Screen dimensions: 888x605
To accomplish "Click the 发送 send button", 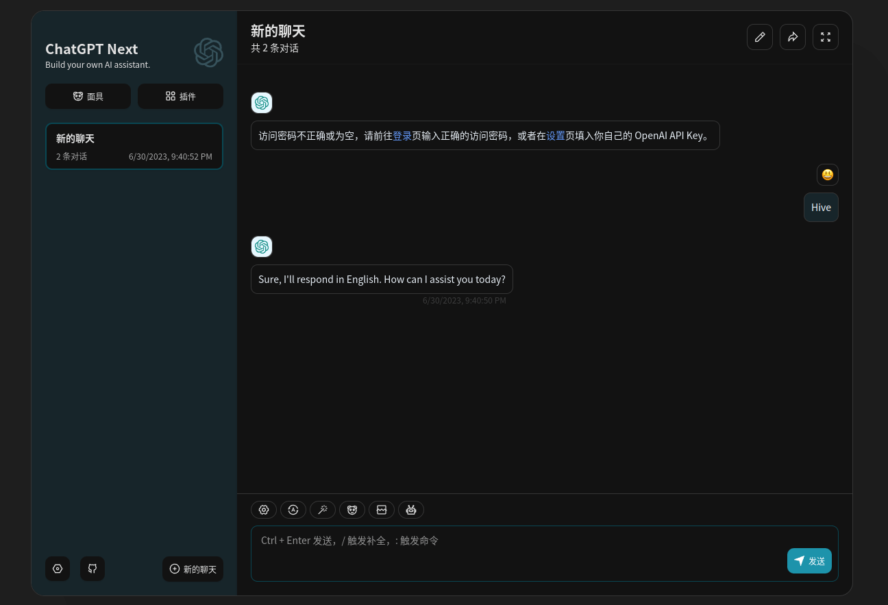I will pos(809,560).
